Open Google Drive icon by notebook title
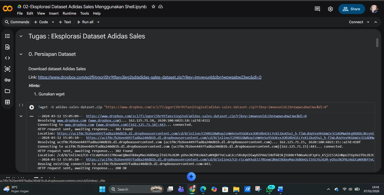Viewport: 384px width, 195px height. (19, 7)
